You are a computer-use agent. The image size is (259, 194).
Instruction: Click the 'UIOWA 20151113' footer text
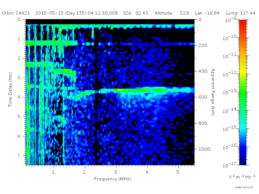click(x=244, y=188)
